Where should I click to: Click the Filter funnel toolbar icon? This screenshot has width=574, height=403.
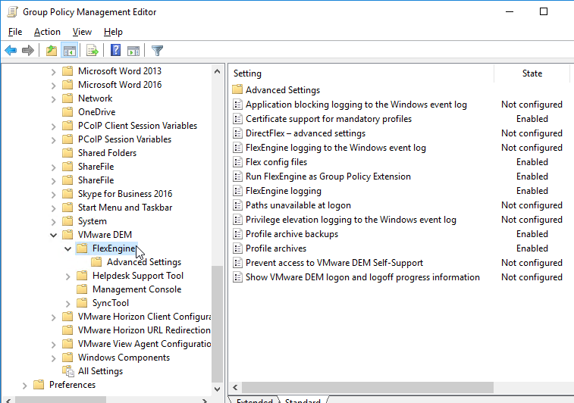pyautogui.click(x=158, y=51)
